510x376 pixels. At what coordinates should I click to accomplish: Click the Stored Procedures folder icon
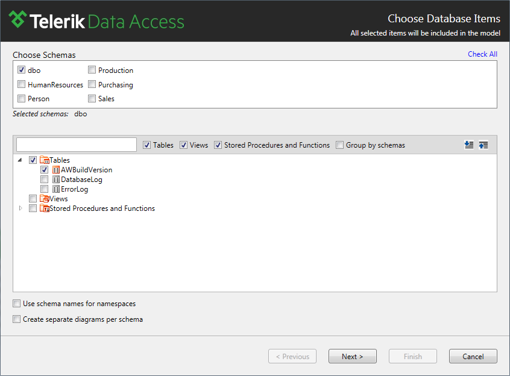[x=44, y=208]
